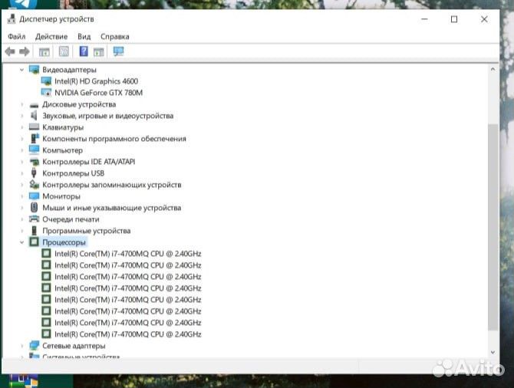Click the Программные устройства icon
The width and height of the screenshot is (514, 388).
coord(34,230)
